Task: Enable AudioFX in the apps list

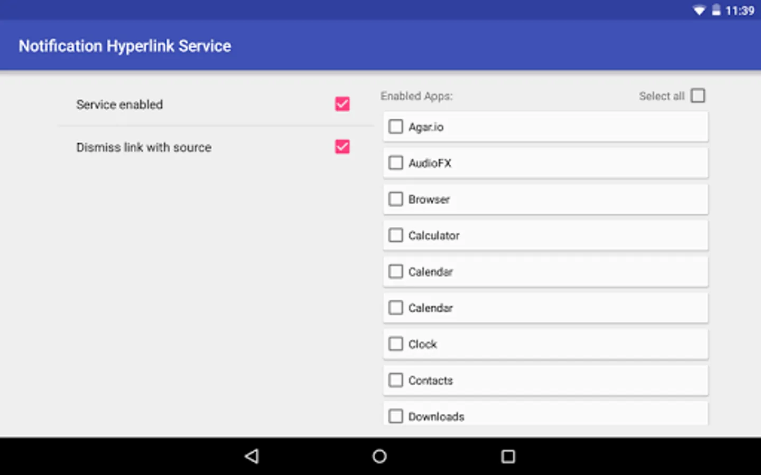Action: [x=395, y=163]
